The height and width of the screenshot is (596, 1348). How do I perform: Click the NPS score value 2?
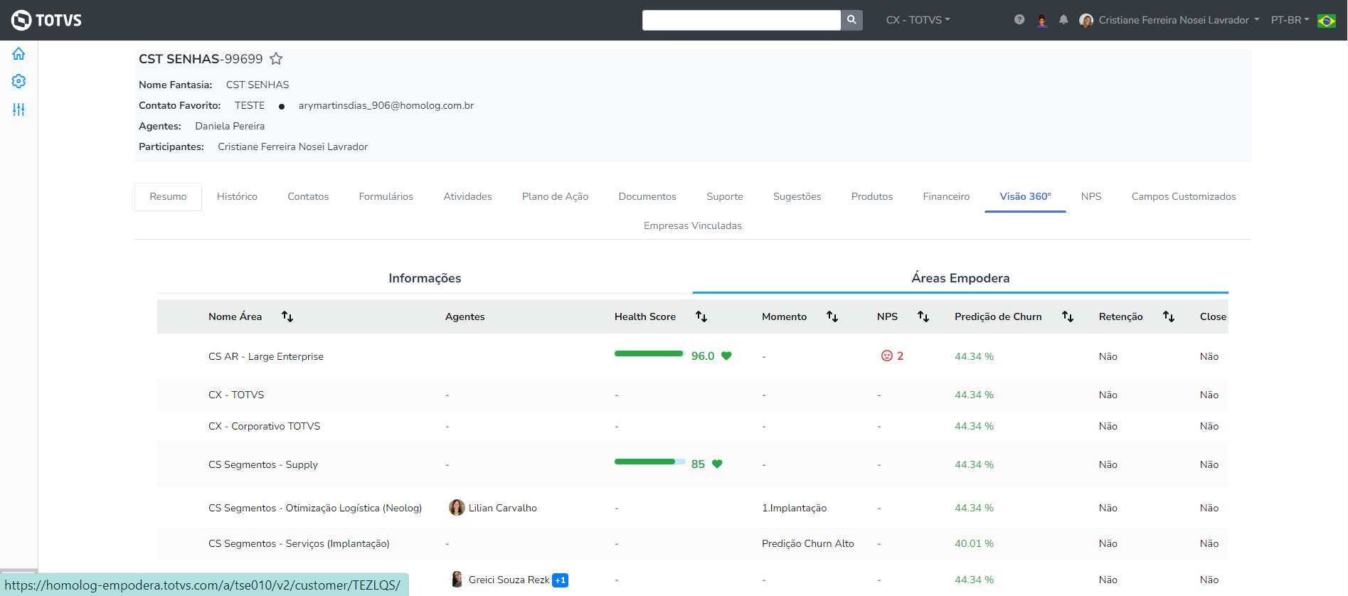tap(900, 356)
